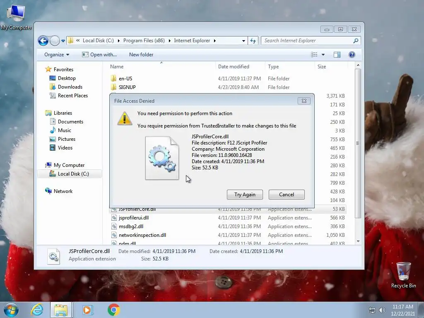
Task: Select Libraries in the navigation pane
Action: click(63, 113)
